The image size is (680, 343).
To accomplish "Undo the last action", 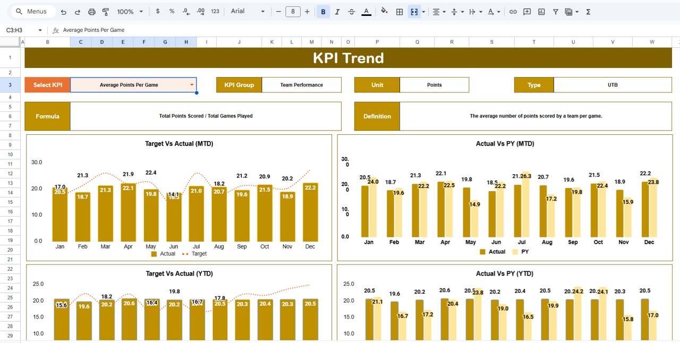I will click(63, 11).
